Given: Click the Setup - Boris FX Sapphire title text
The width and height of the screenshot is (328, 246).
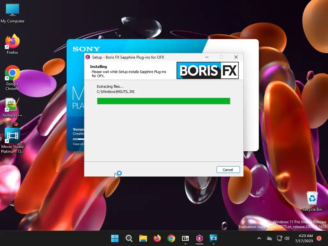Looking at the screenshot, I should (x=128, y=57).
